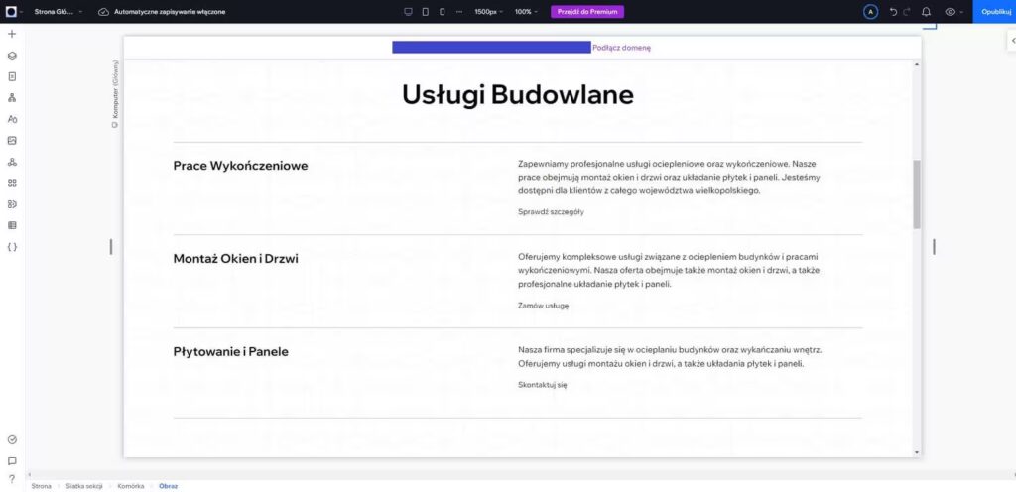
Task: Select Obraz breadcrumb
Action: 169,485
